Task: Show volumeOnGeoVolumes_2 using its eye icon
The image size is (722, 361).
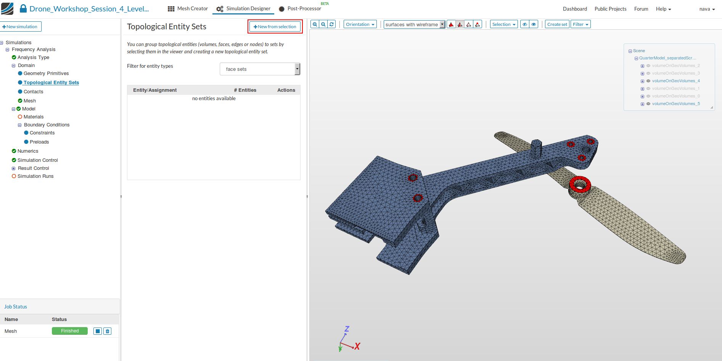Action: pos(648,65)
